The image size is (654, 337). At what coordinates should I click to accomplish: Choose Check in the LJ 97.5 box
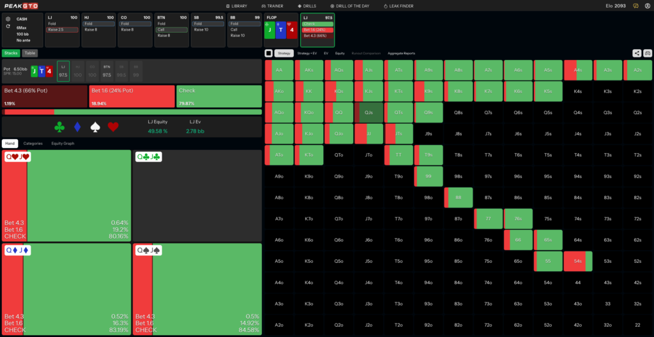(317, 24)
